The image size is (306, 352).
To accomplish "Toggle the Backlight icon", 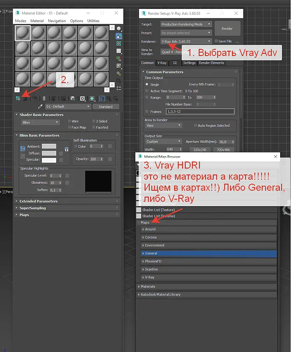I will pyautogui.click(x=119, y=36).
